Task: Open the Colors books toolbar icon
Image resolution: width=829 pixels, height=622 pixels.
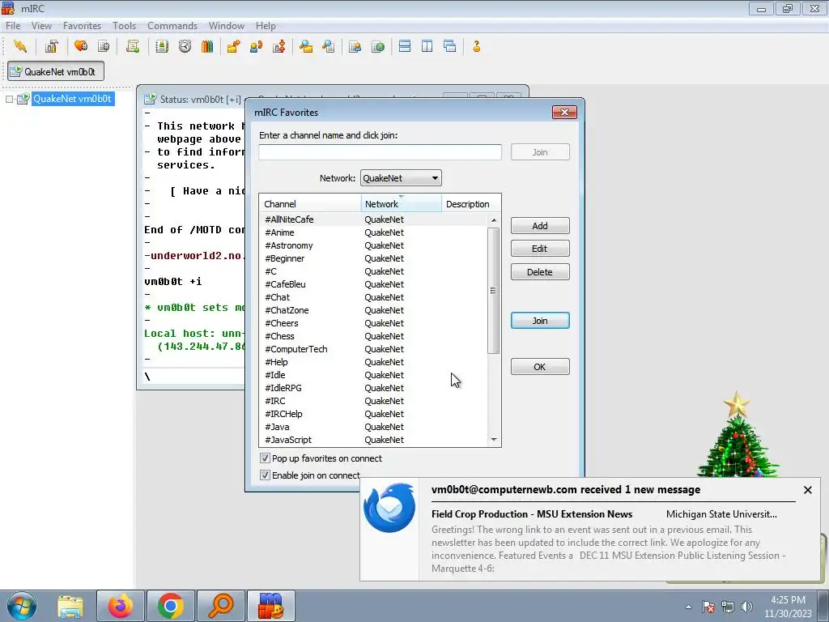Action: (207, 46)
